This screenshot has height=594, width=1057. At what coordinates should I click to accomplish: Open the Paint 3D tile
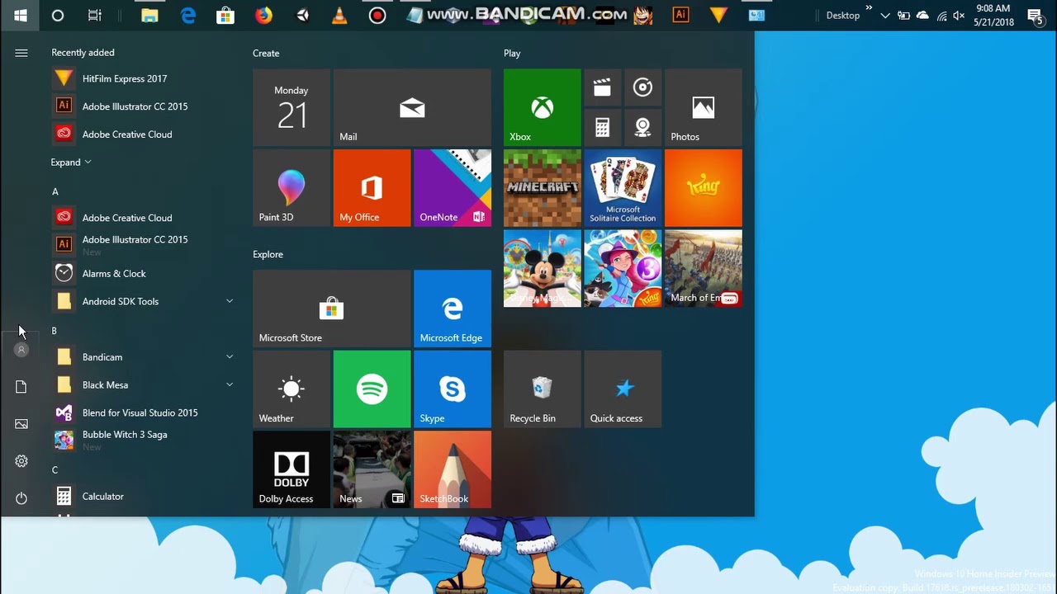click(x=292, y=187)
